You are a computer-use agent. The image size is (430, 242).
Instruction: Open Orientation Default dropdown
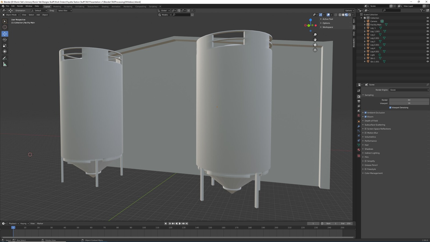click(x=39, y=10)
